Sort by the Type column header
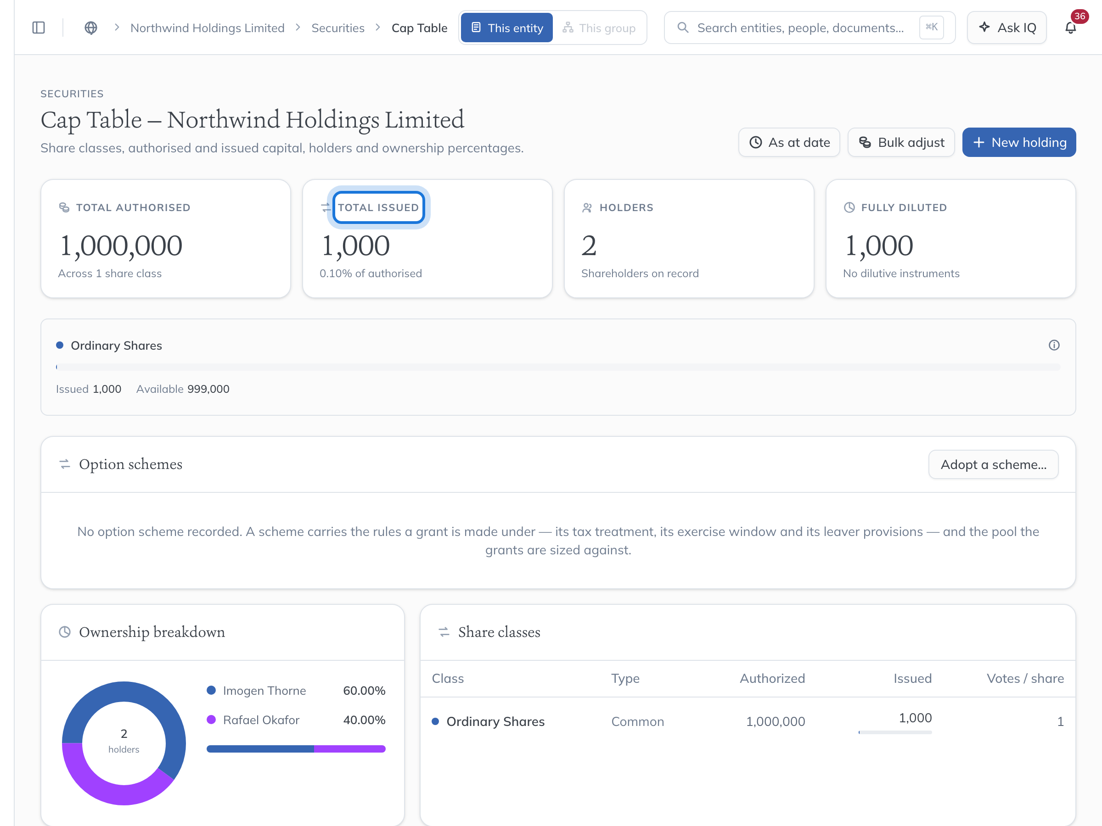Viewport: 1102px width, 826px height. (625, 678)
